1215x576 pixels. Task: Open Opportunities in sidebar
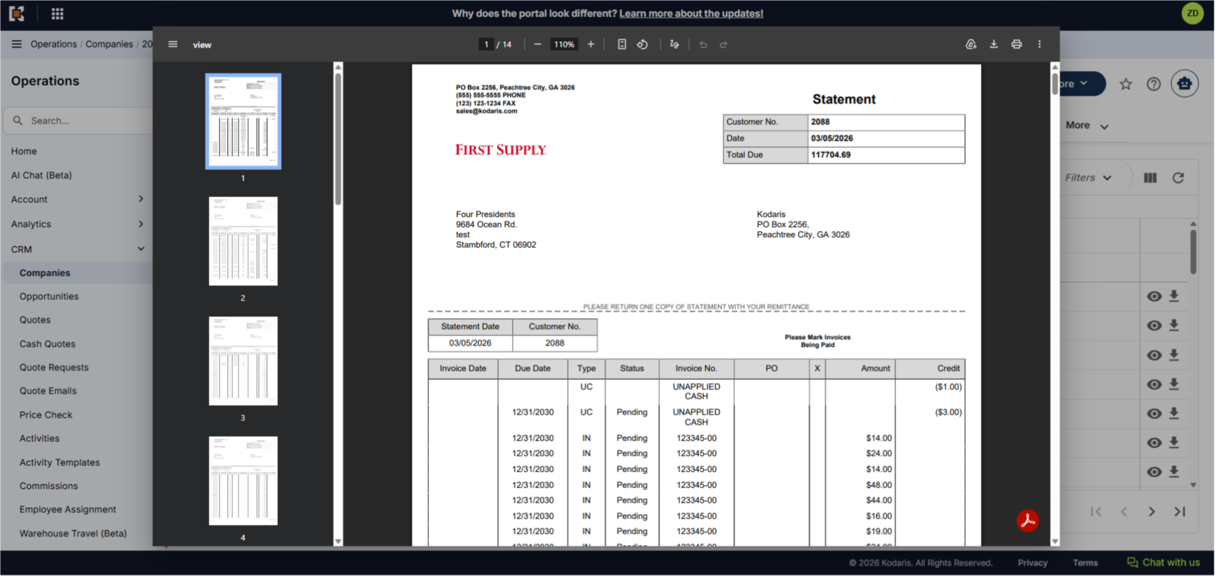pos(49,297)
